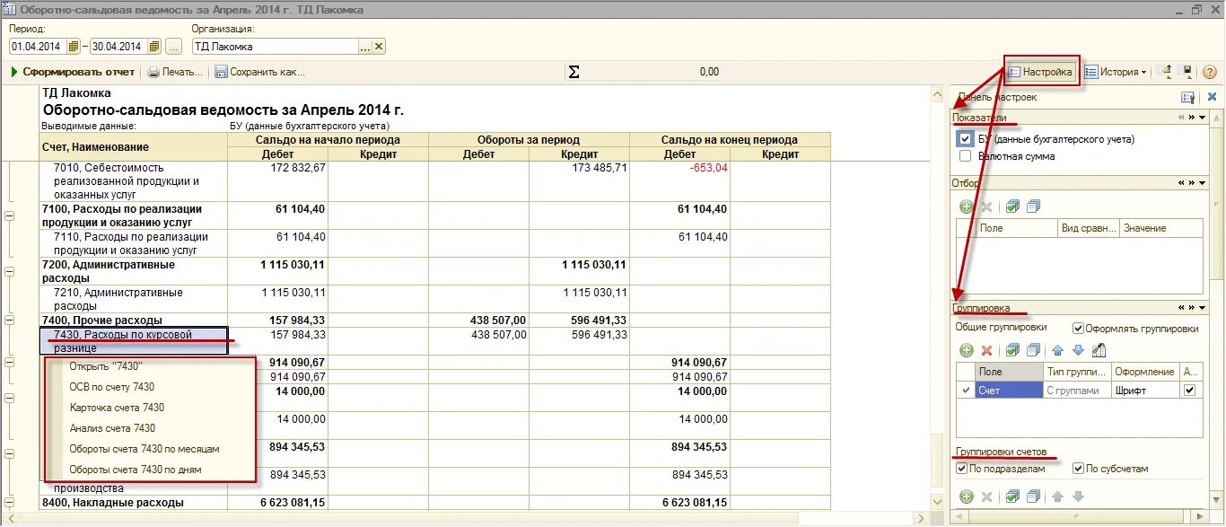Open the Отбор section dropdown arrow

(1203, 183)
